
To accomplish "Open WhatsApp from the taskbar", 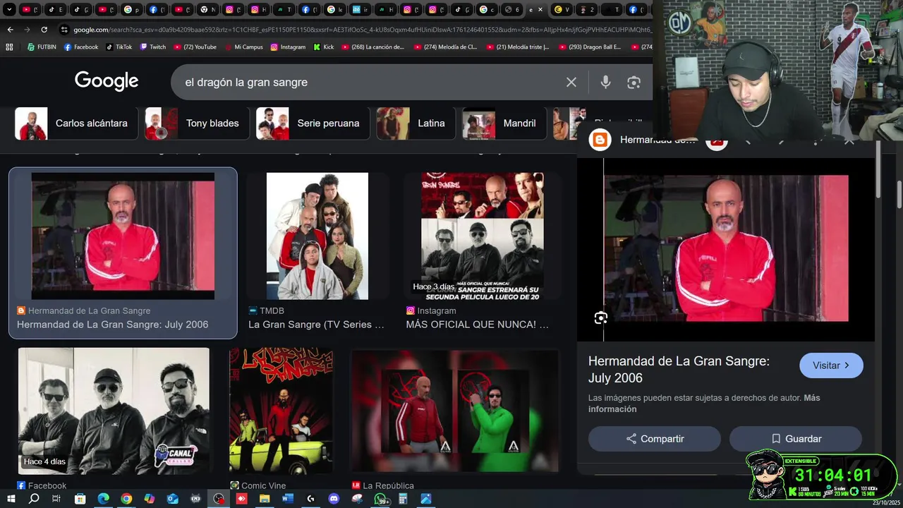I will coord(381,500).
